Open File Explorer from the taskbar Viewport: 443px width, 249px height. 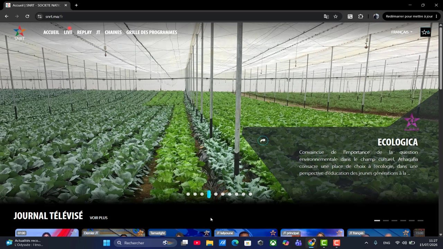tap(210, 243)
